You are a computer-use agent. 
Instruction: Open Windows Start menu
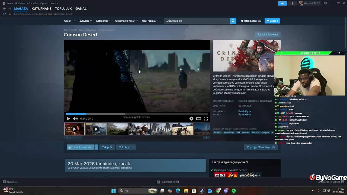(114, 191)
